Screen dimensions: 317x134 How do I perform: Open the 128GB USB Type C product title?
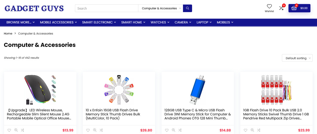[197, 114]
